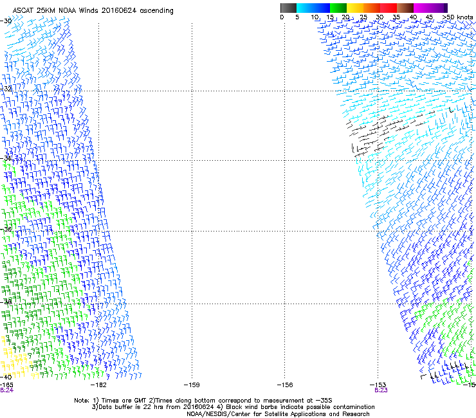Screen dimensions: 476x418
Task: Click the '-159' longitude label
Action: click(x=192, y=385)
